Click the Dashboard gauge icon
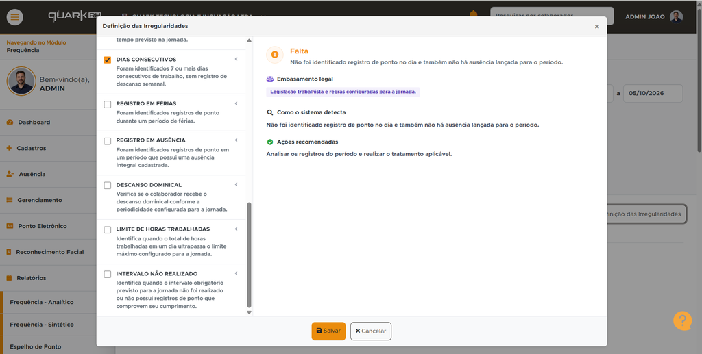This screenshot has width=702, height=354. point(10,122)
